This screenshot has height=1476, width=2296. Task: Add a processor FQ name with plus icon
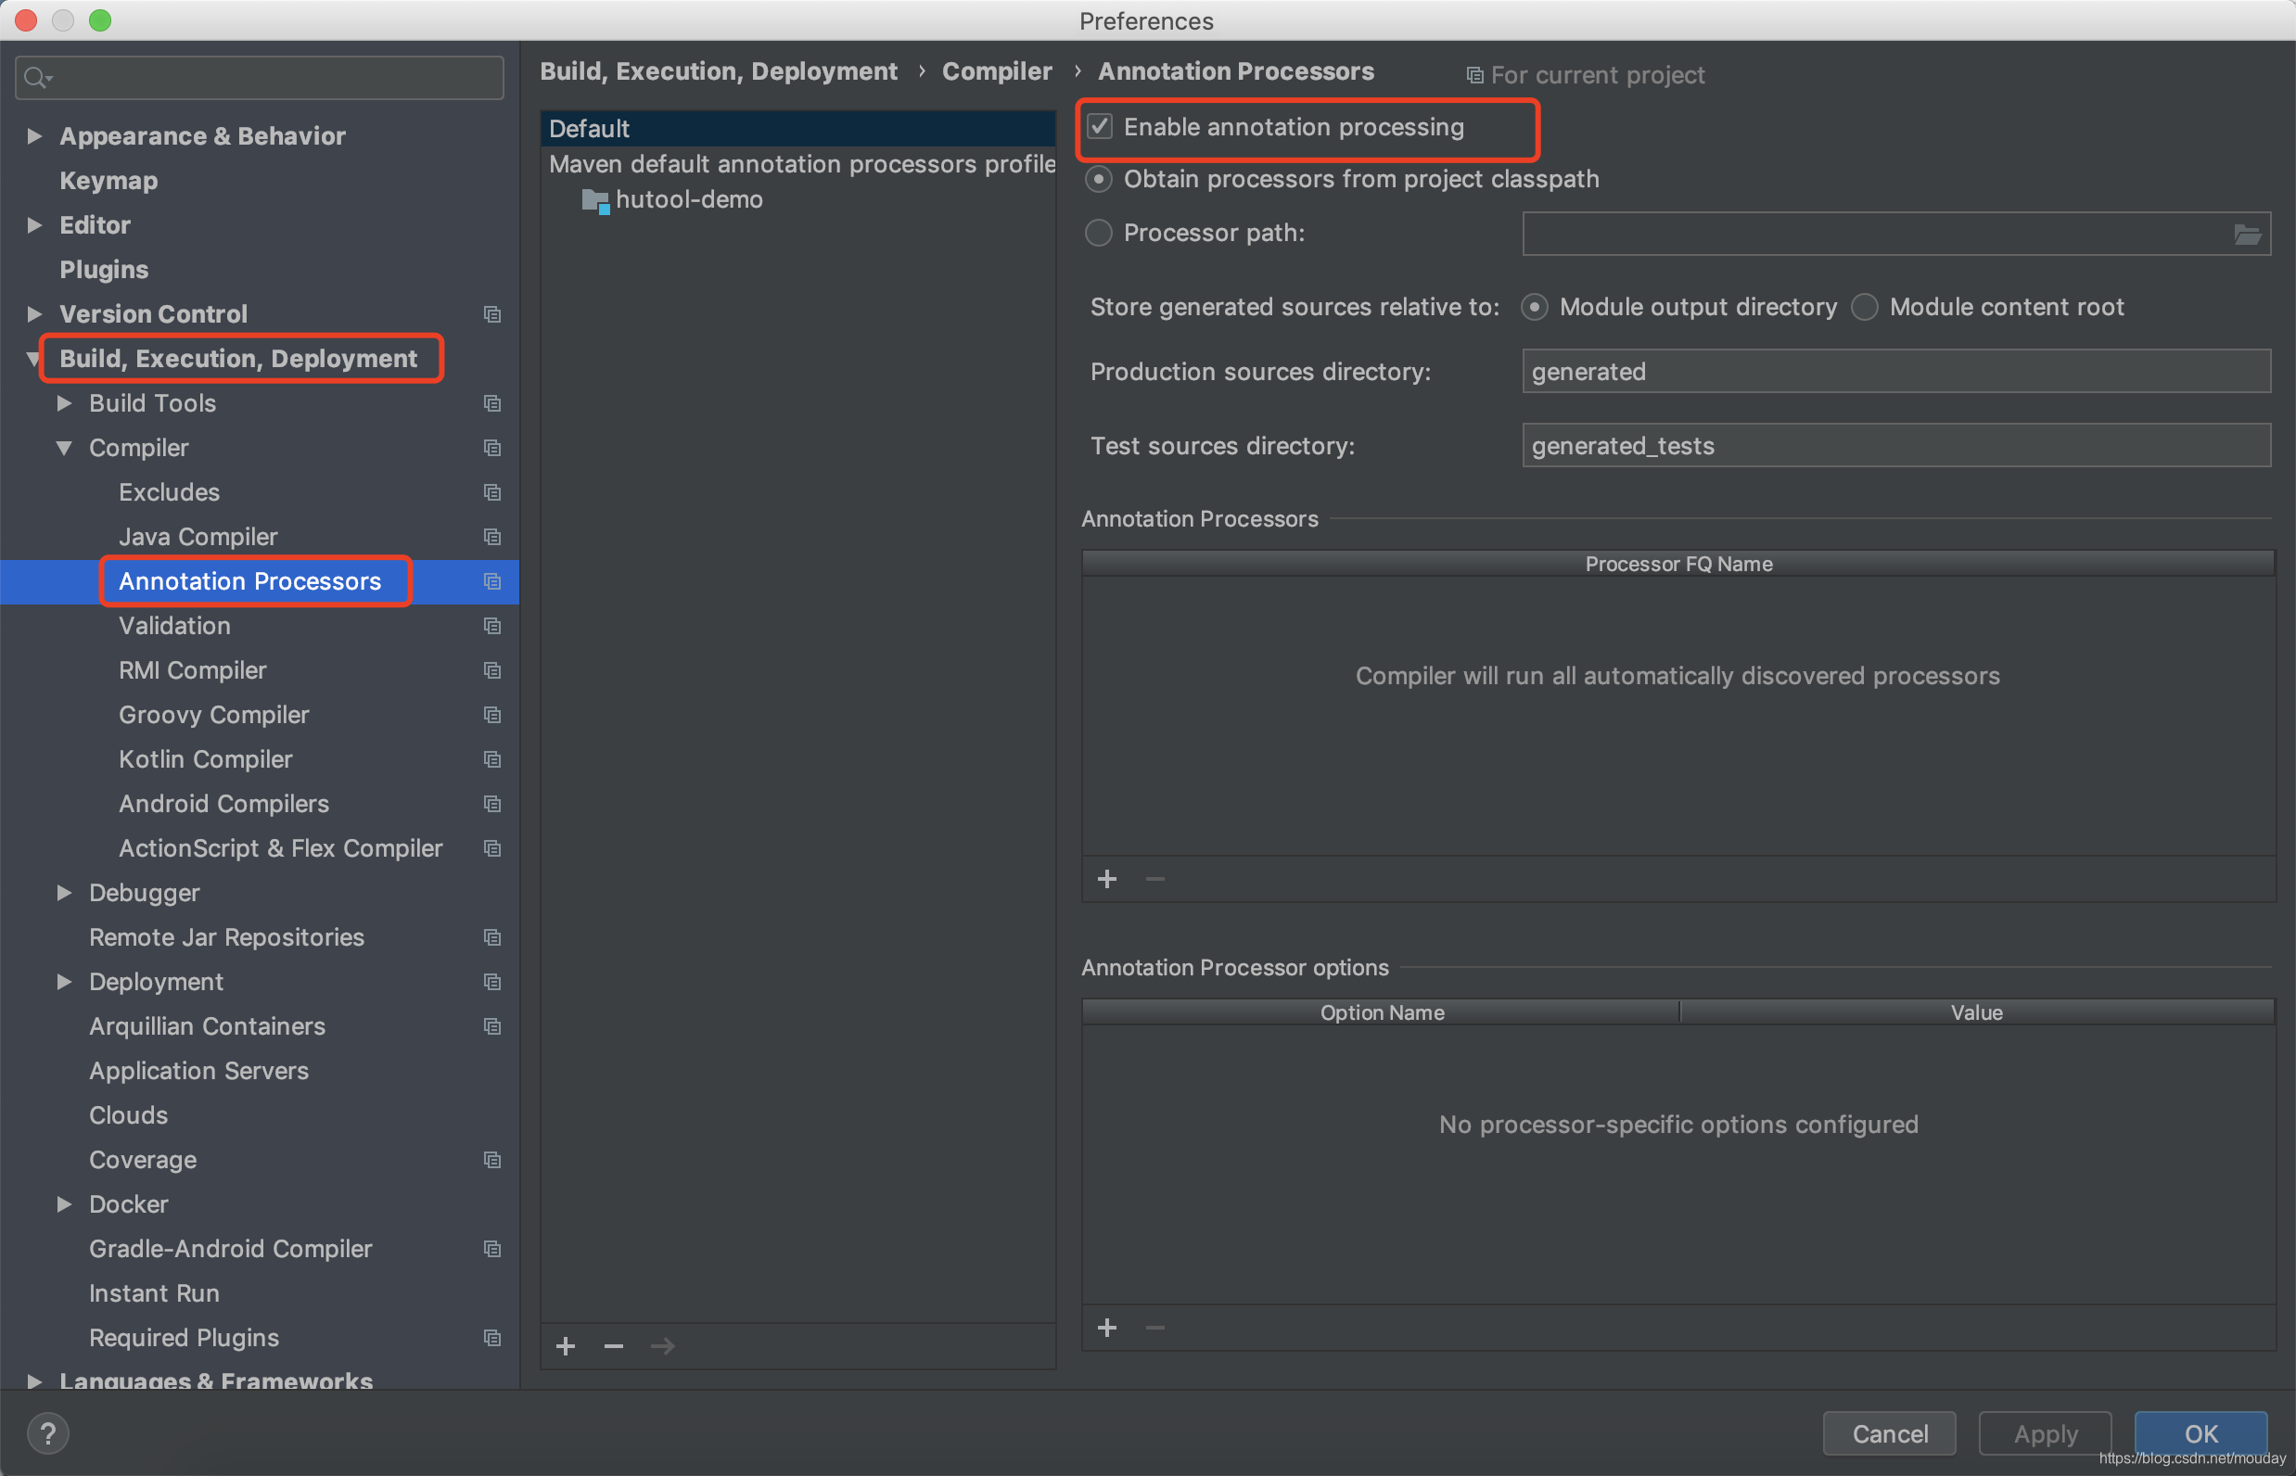[1106, 879]
